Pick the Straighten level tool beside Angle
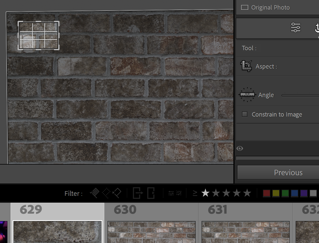The width and height of the screenshot is (319, 243). 247,95
